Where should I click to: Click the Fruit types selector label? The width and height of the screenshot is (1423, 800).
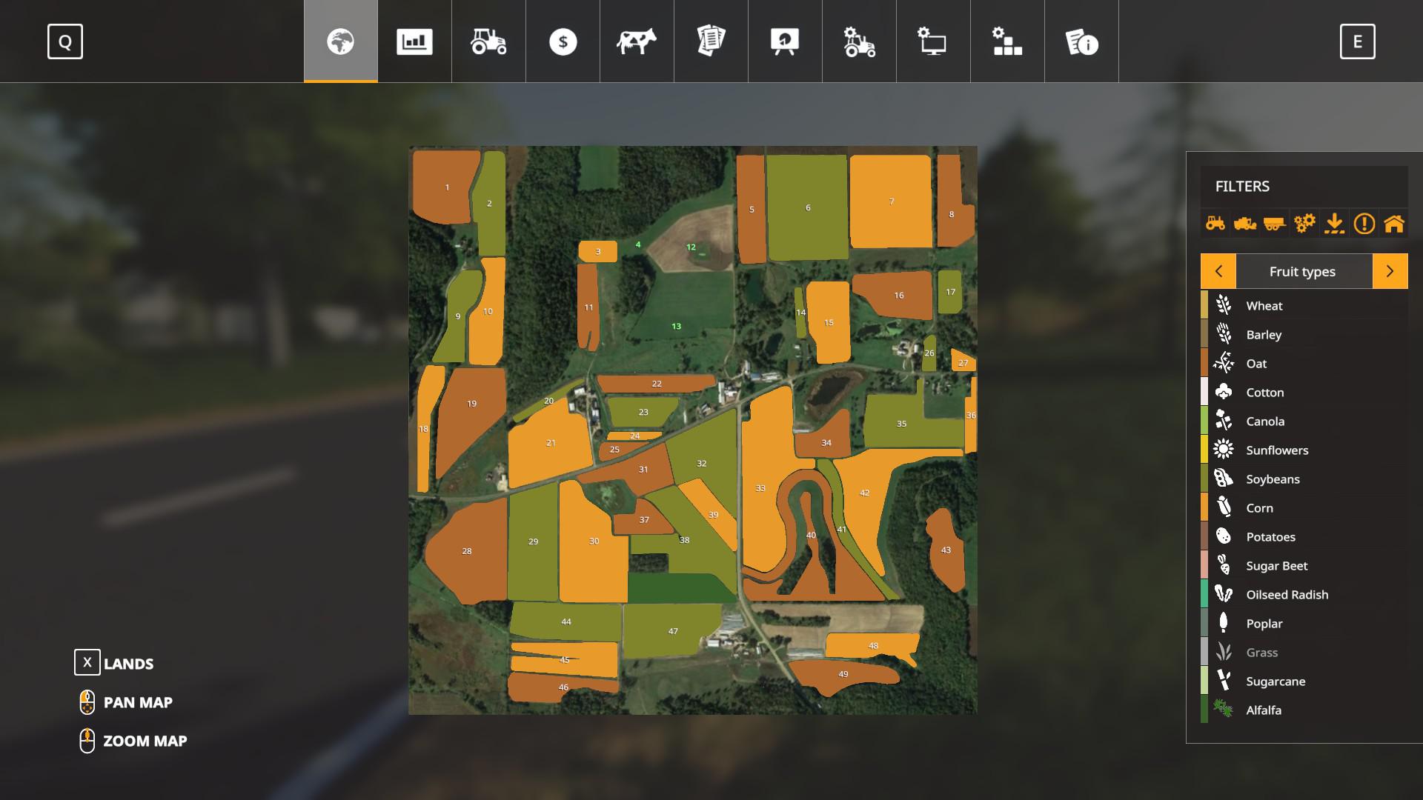point(1302,271)
